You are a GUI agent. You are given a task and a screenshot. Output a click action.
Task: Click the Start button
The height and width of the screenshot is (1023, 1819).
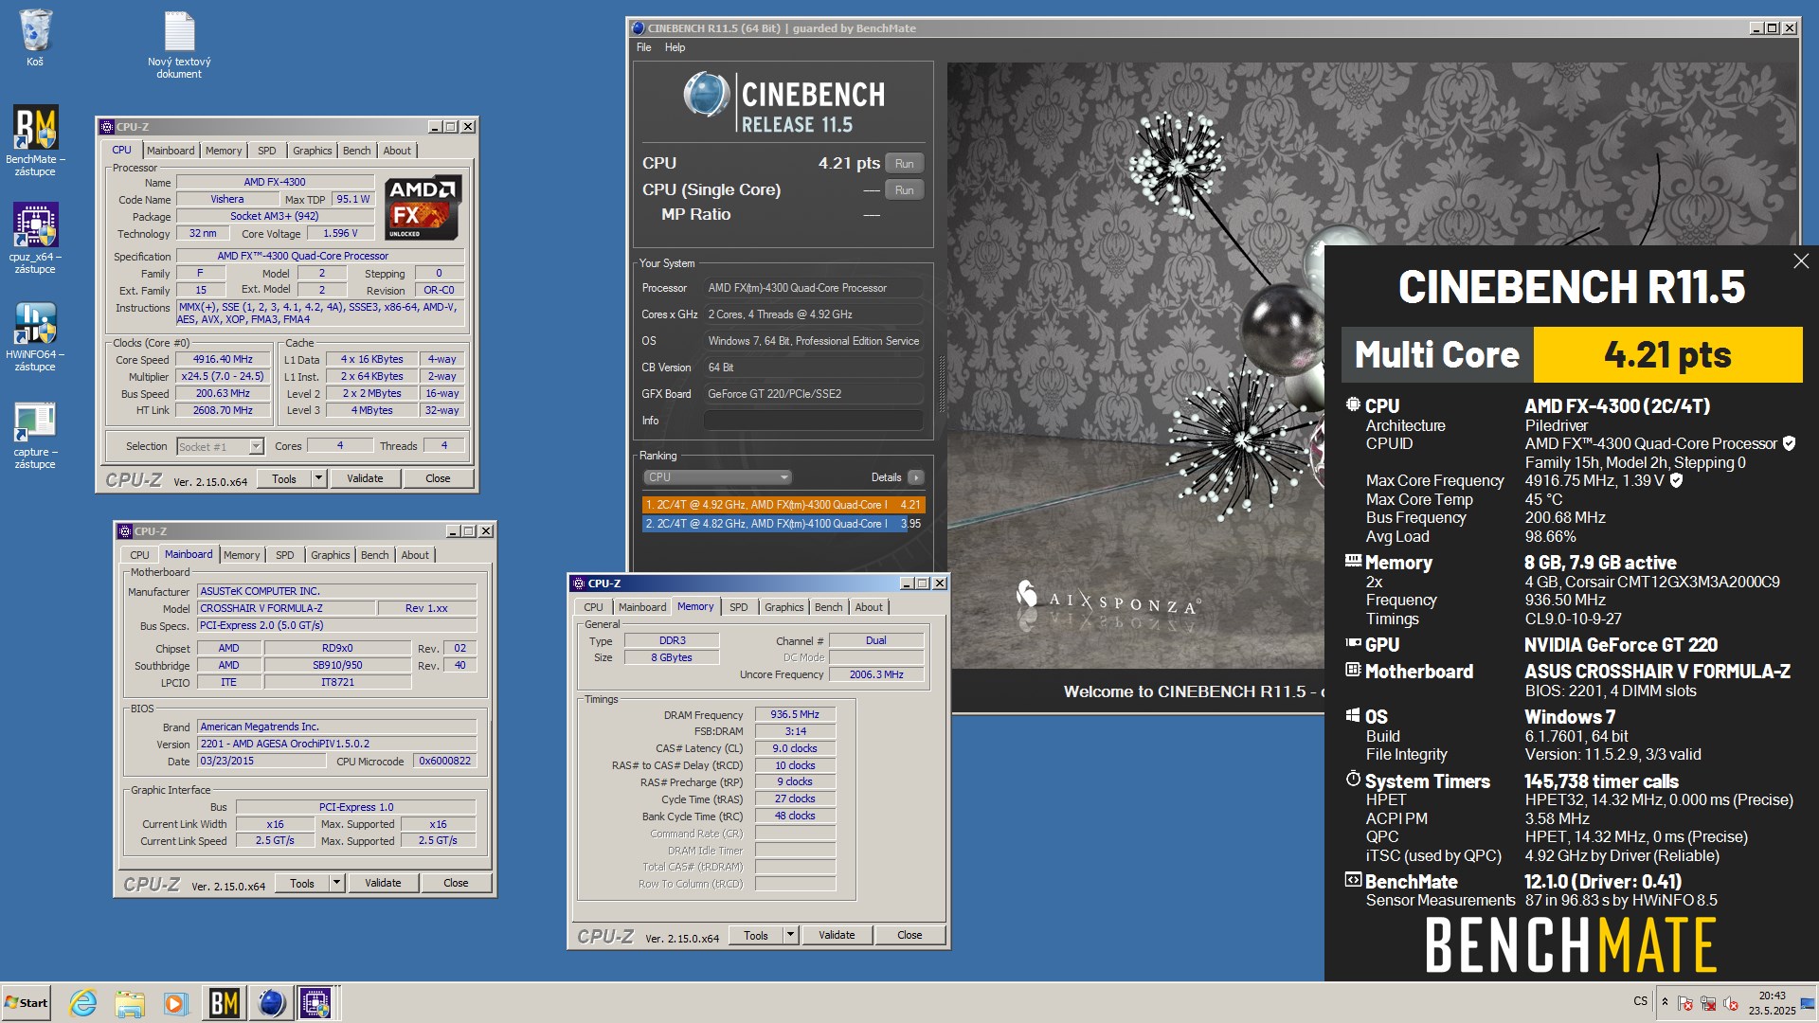(x=27, y=1002)
